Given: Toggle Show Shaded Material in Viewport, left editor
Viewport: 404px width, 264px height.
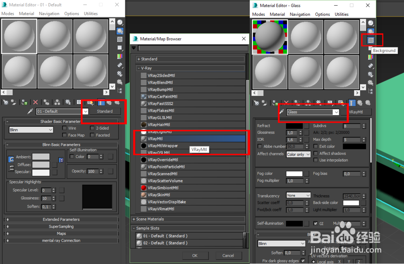Looking at the screenshot, I should point(90,103).
